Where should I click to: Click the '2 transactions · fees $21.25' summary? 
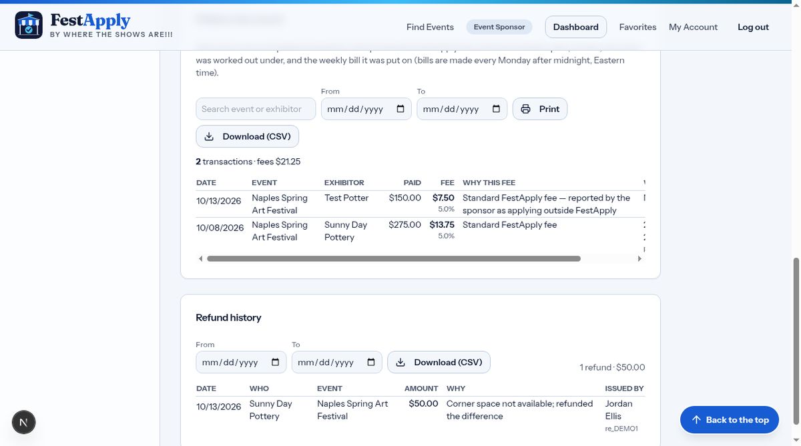click(248, 162)
